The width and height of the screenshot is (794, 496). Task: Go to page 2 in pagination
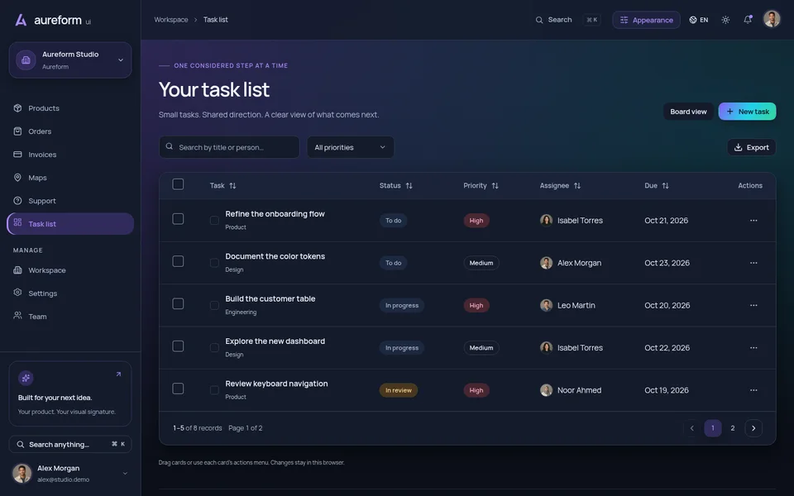733,428
